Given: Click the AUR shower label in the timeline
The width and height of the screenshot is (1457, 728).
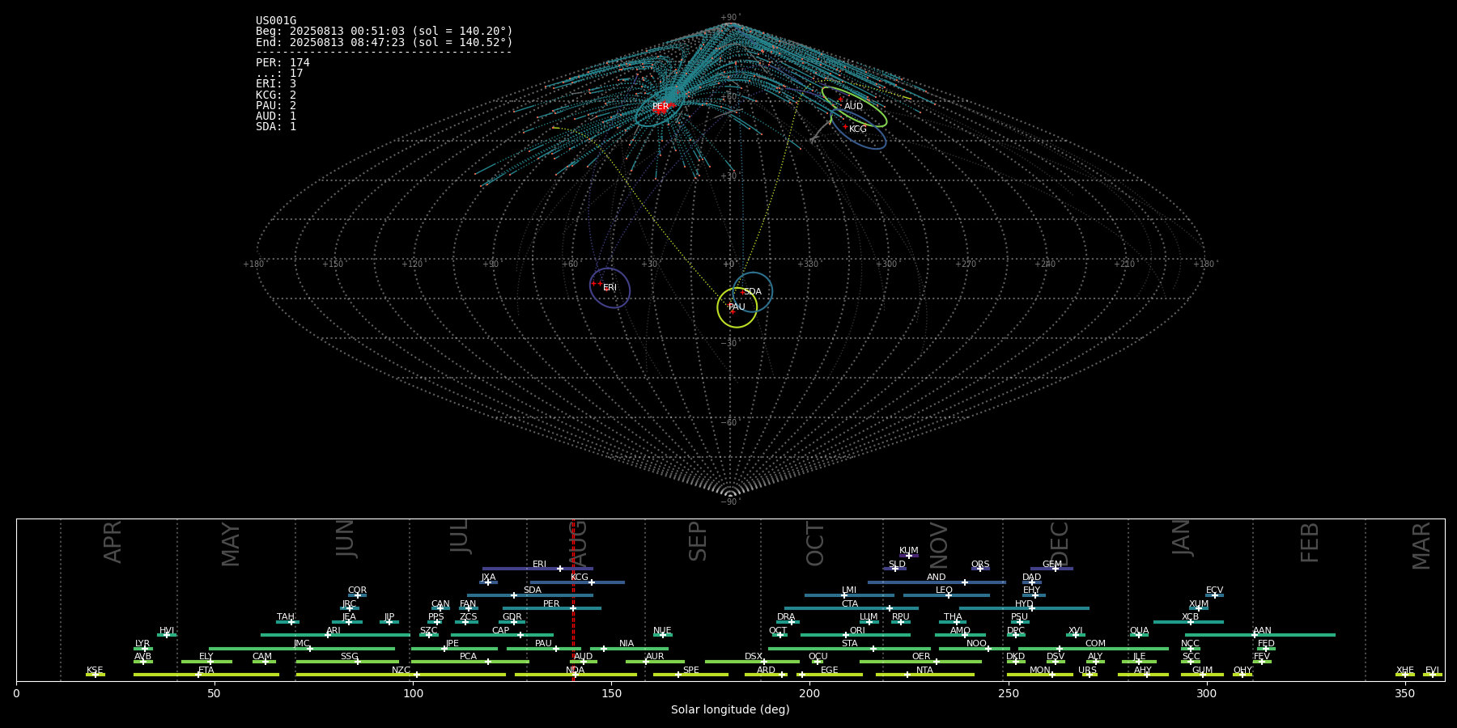Looking at the screenshot, I should tap(655, 657).
